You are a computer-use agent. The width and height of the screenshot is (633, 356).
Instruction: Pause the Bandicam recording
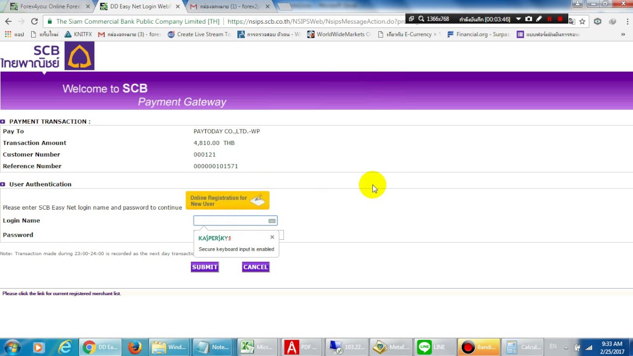[x=549, y=19]
